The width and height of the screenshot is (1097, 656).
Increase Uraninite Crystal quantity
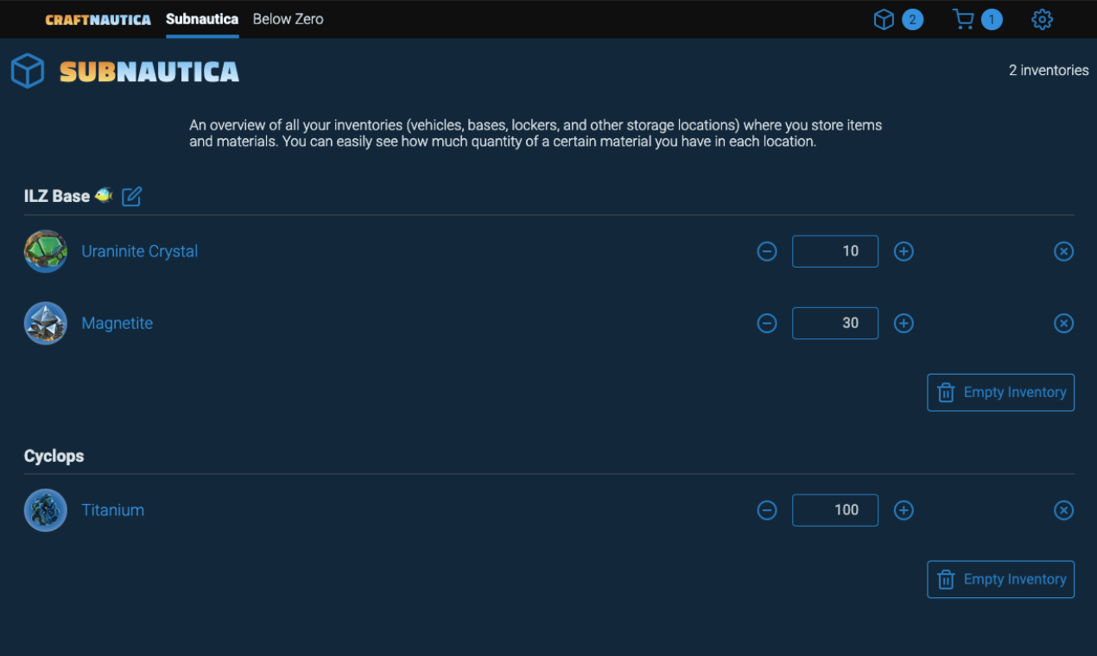(904, 251)
